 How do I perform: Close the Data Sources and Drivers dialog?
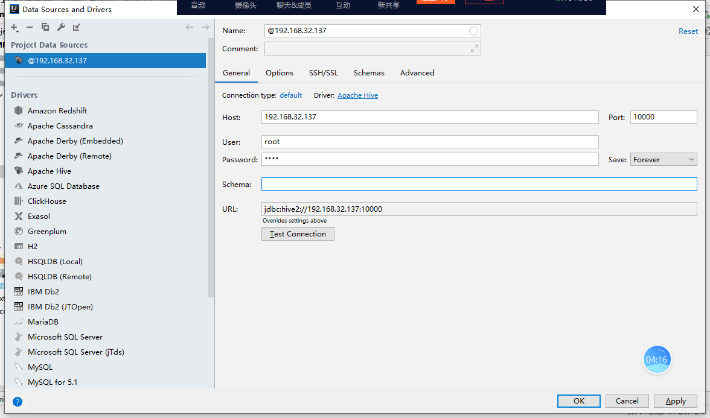[696, 9]
